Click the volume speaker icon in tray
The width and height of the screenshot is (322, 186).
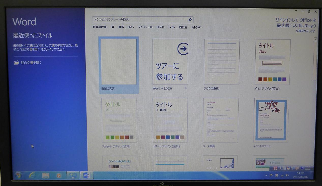tap(287, 175)
